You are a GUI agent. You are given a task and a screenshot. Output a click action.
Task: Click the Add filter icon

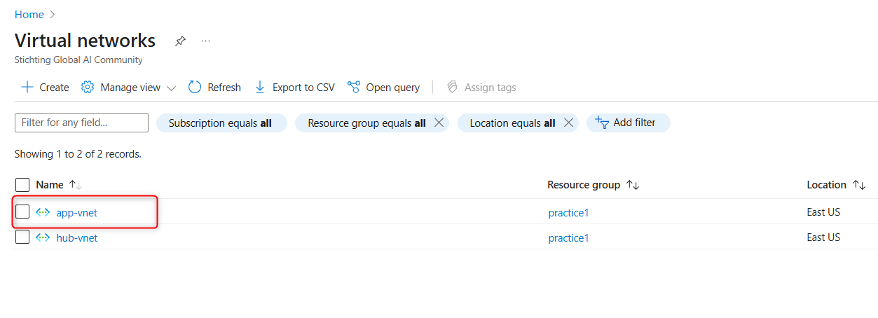[x=601, y=123]
